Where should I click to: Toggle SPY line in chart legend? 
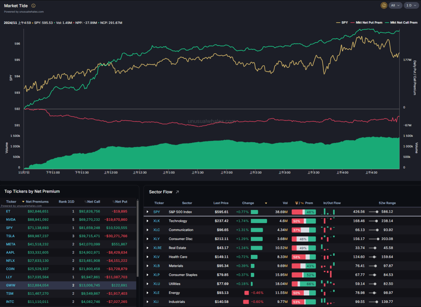(x=342, y=23)
